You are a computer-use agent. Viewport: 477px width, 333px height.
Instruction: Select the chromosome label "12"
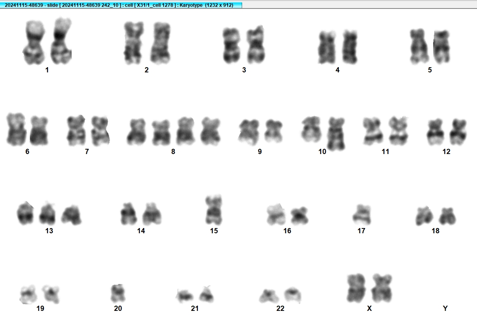(446, 152)
